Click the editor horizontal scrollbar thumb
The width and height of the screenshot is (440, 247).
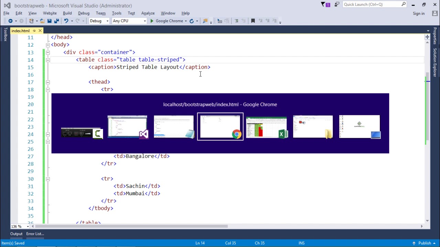coord(131,226)
